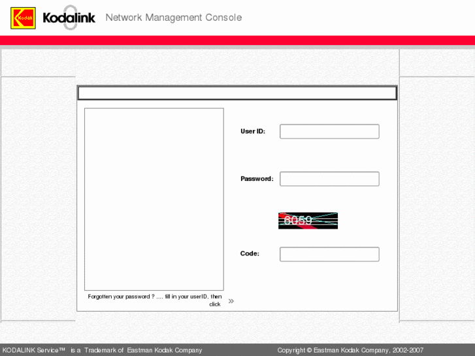475x356 pixels.
Task: Click the Kodalink brand logo
Action: coord(69,18)
